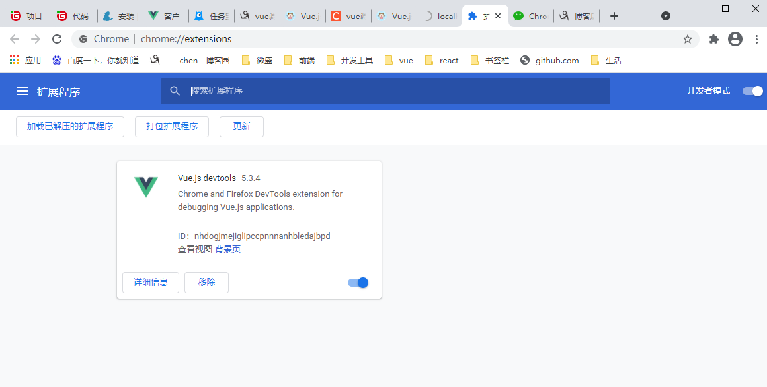Switch to the 客户 tab

click(x=165, y=16)
